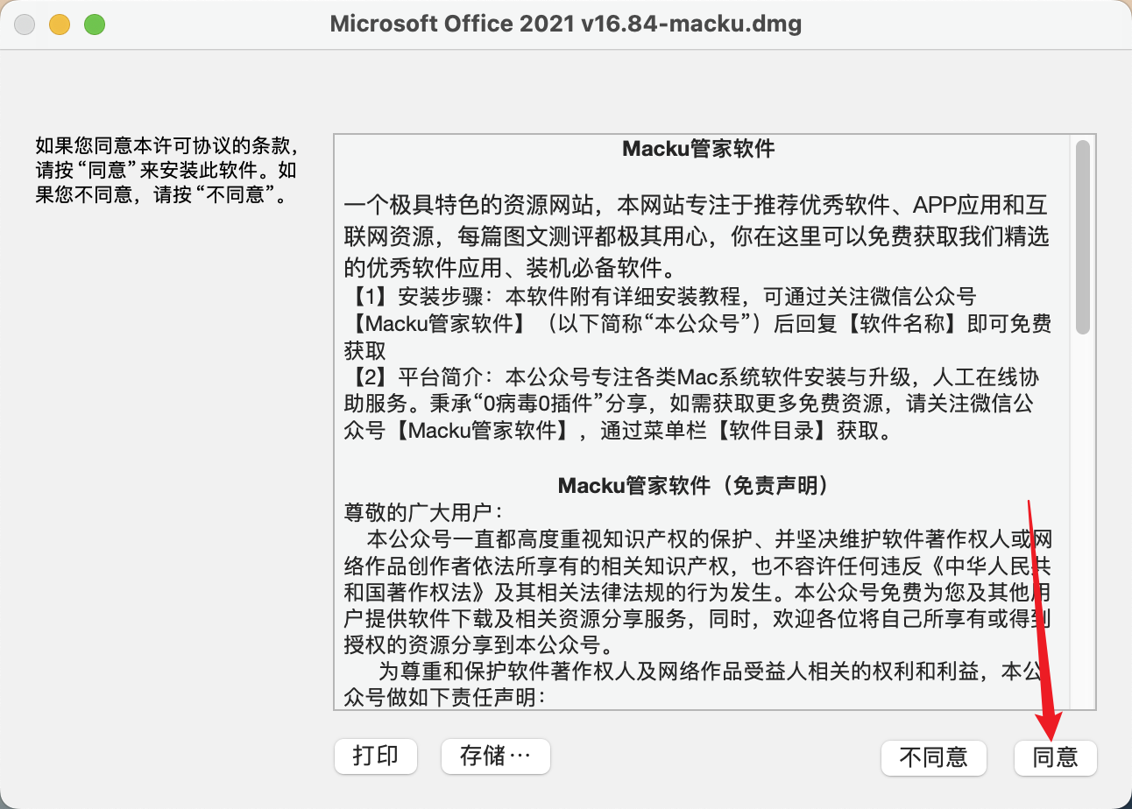Open the 存储… (Save) dialog
This screenshot has width=1132, height=809.
pos(495,756)
